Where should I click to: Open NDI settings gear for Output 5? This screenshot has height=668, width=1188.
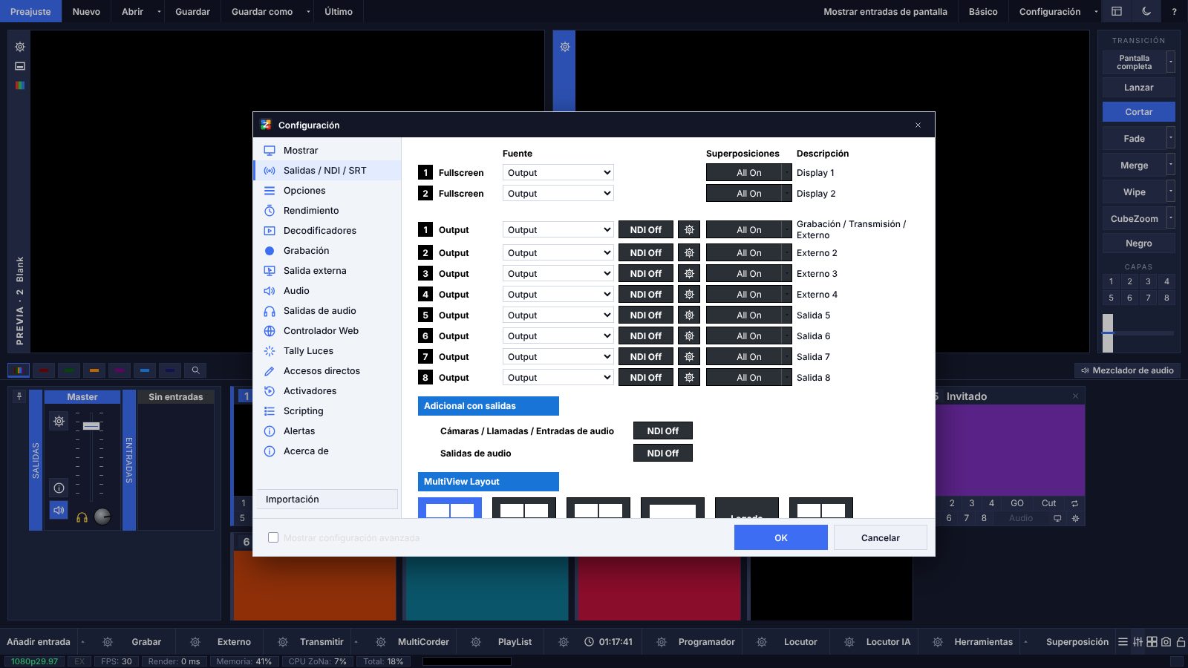pyautogui.click(x=689, y=315)
